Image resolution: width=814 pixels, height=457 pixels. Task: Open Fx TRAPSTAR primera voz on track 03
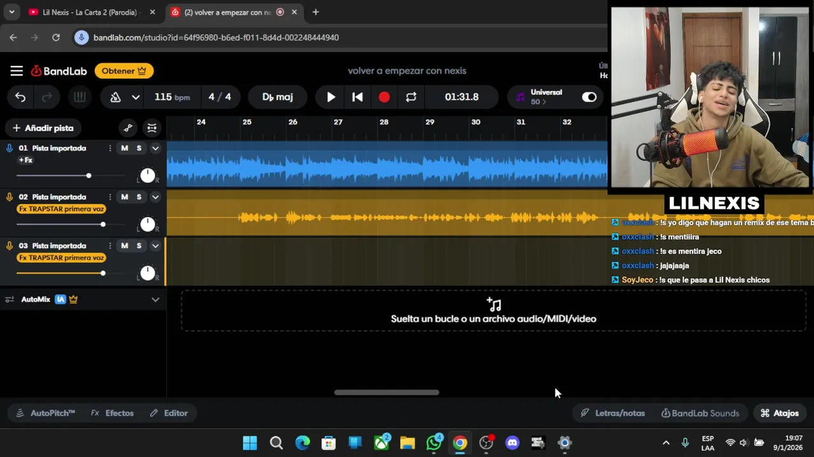pyautogui.click(x=61, y=258)
